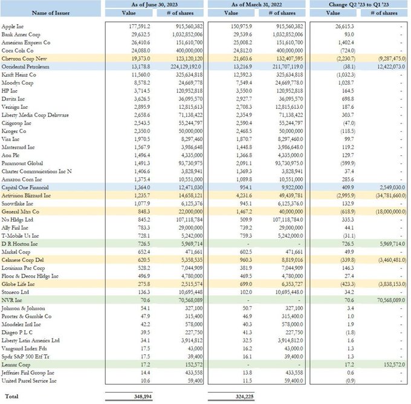Select Globe Life share change (3,838,153.0)
This screenshot has height=404, width=411.
tap(392, 284)
